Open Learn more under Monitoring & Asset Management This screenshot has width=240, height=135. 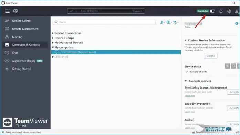tap(190, 96)
